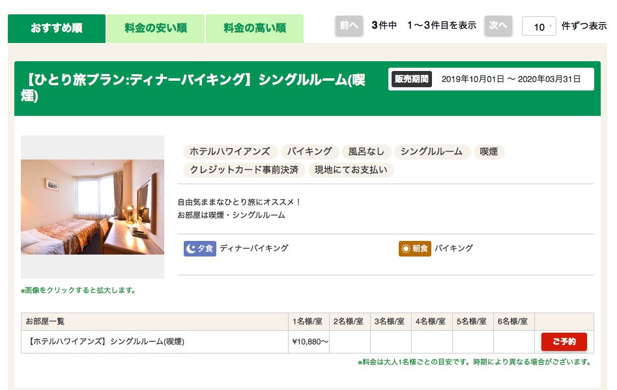Click the 件ずつ表示 label text
Image resolution: width=617 pixels, height=390 pixels.
(x=584, y=26)
